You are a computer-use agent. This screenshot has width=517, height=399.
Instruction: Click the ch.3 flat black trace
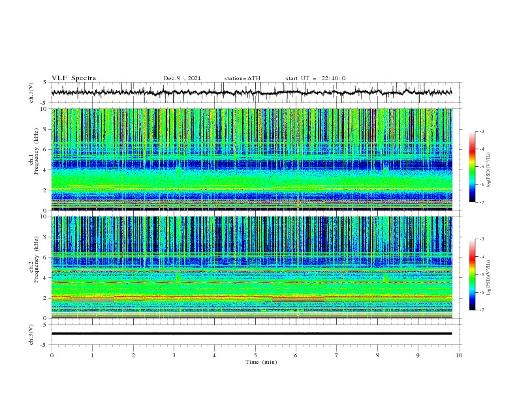(x=252, y=334)
